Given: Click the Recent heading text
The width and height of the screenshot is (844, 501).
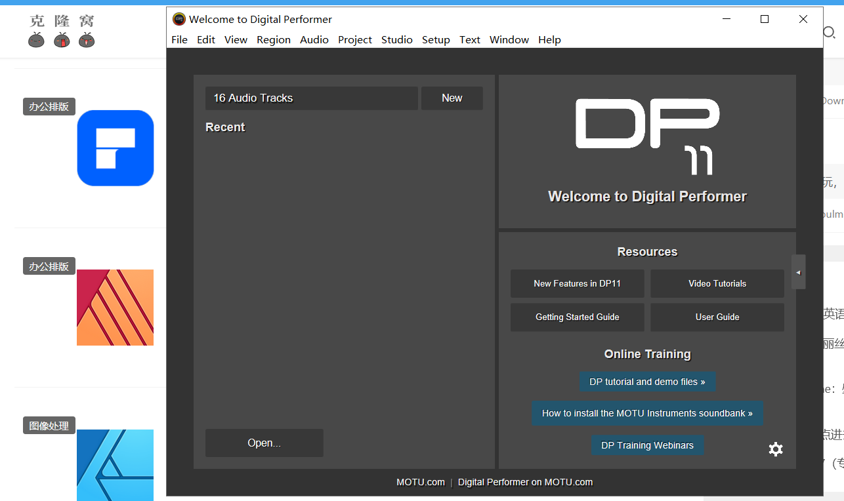Looking at the screenshot, I should tap(225, 127).
